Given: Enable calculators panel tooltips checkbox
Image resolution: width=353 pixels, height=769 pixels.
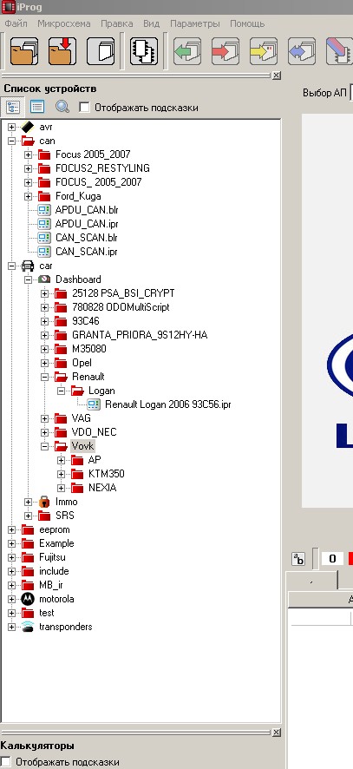Looking at the screenshot, I should [5, 762].
